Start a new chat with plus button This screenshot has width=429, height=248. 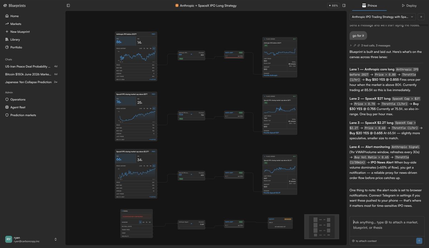pos(421,17)
